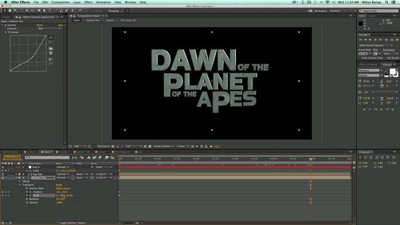Open the Active Camera dropdown
Screen dimensions: 400x225
(x=164, y=146)
